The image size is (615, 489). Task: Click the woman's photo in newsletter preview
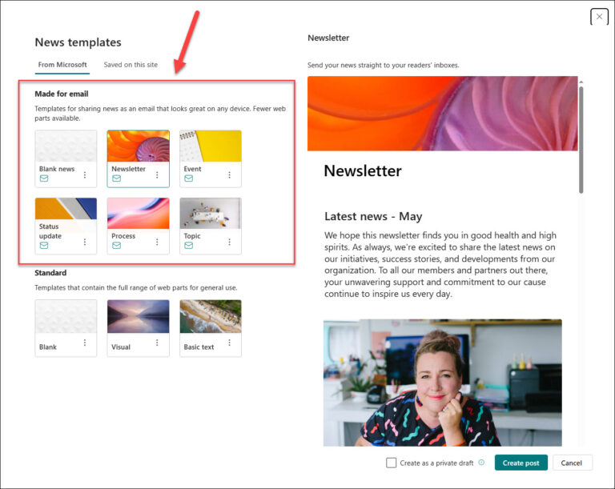tap(442, 383)
